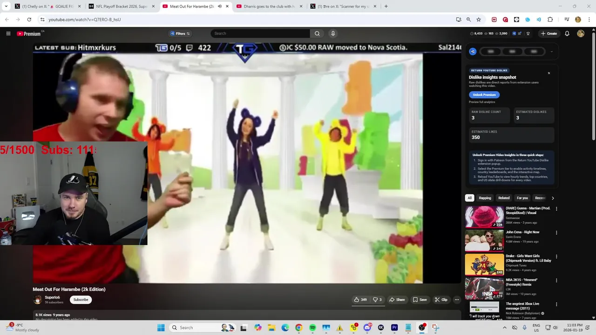The image size is (596, 335).
Task: Open a new browser tab
Action: (x=386, y=7)
